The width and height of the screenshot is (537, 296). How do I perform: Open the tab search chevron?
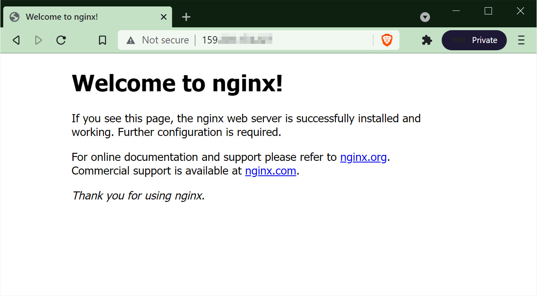[425, 17]
